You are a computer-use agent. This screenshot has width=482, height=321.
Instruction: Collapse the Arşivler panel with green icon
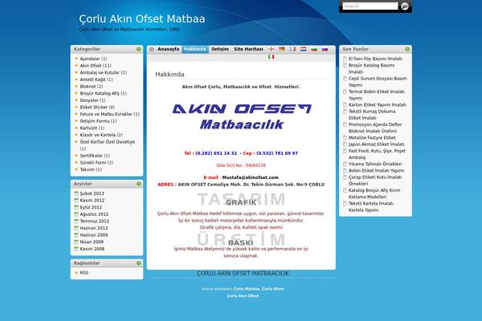pyautogui.click(x=139, y=184)
